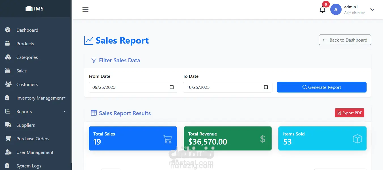Viewport: 383px width, 170px height.
Task: Select User Management in the sidebar
Action: pyautogui.click(x=35, y=152)
